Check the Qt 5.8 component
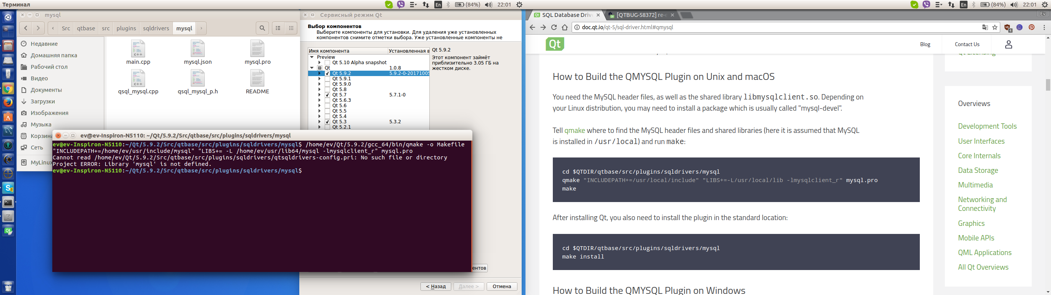 pos(327,89)
